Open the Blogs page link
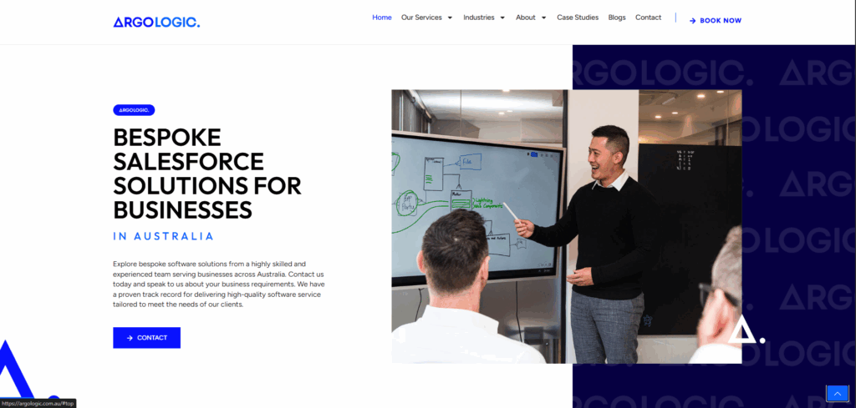Screen dimensions: 856x408 (617, 18)
